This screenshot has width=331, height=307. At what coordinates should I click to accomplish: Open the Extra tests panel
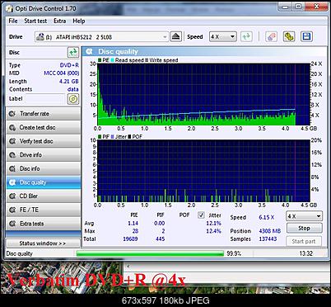(x=44, y=224)
